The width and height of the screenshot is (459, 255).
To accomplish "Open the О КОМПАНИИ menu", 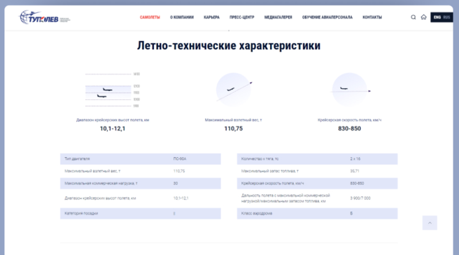I will 182,17.
